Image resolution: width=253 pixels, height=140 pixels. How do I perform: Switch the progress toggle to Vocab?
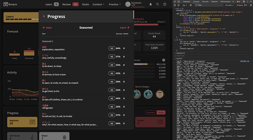pos(161,113)
